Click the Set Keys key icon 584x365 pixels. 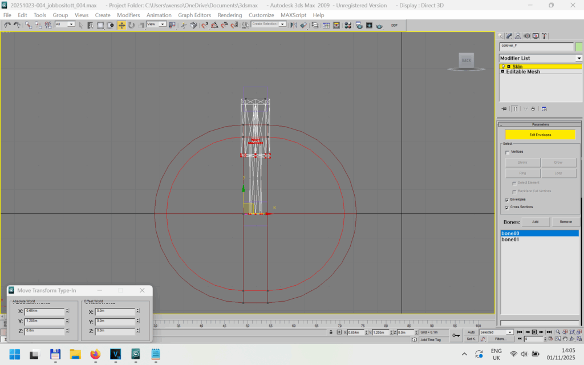[456, 335]
